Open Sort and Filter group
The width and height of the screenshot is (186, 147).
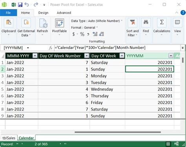133,27
